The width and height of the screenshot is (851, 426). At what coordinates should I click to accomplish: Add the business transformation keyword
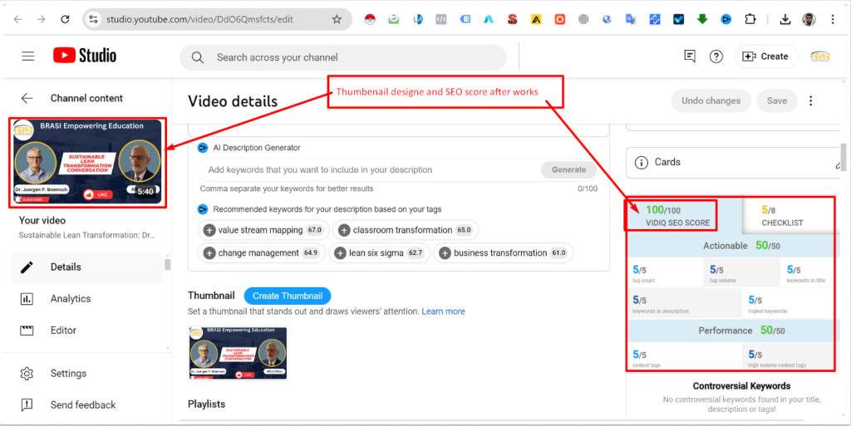pyautogui.click(x=445, y=253)
